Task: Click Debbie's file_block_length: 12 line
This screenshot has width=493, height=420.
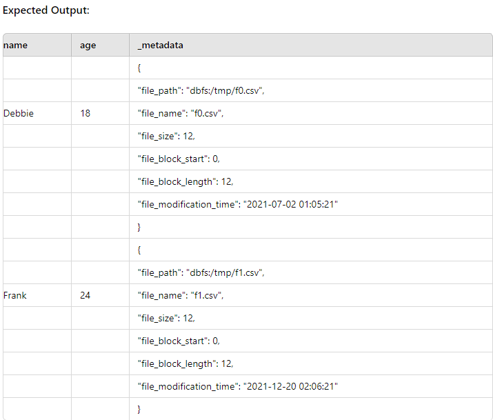Action: point(185,181)
